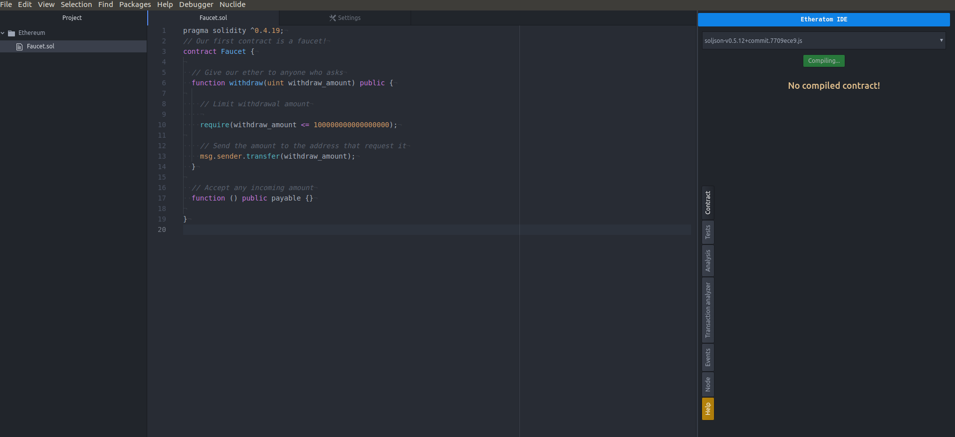Switch to the Faucet.sol editor tab
Image resolution: width=955 pixels, height=437 pixels.
[x=214, y=18]
